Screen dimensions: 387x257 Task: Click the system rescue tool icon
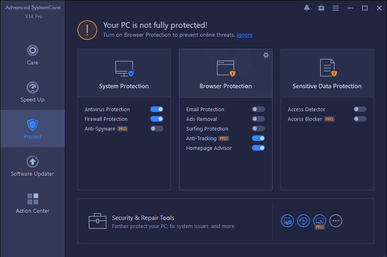[304, 221]
